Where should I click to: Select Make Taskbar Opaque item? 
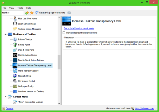28,71
